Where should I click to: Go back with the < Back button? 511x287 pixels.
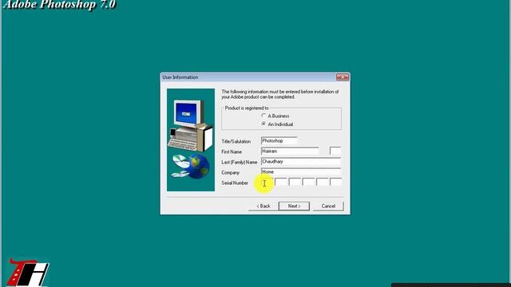(x=263, y=206)
